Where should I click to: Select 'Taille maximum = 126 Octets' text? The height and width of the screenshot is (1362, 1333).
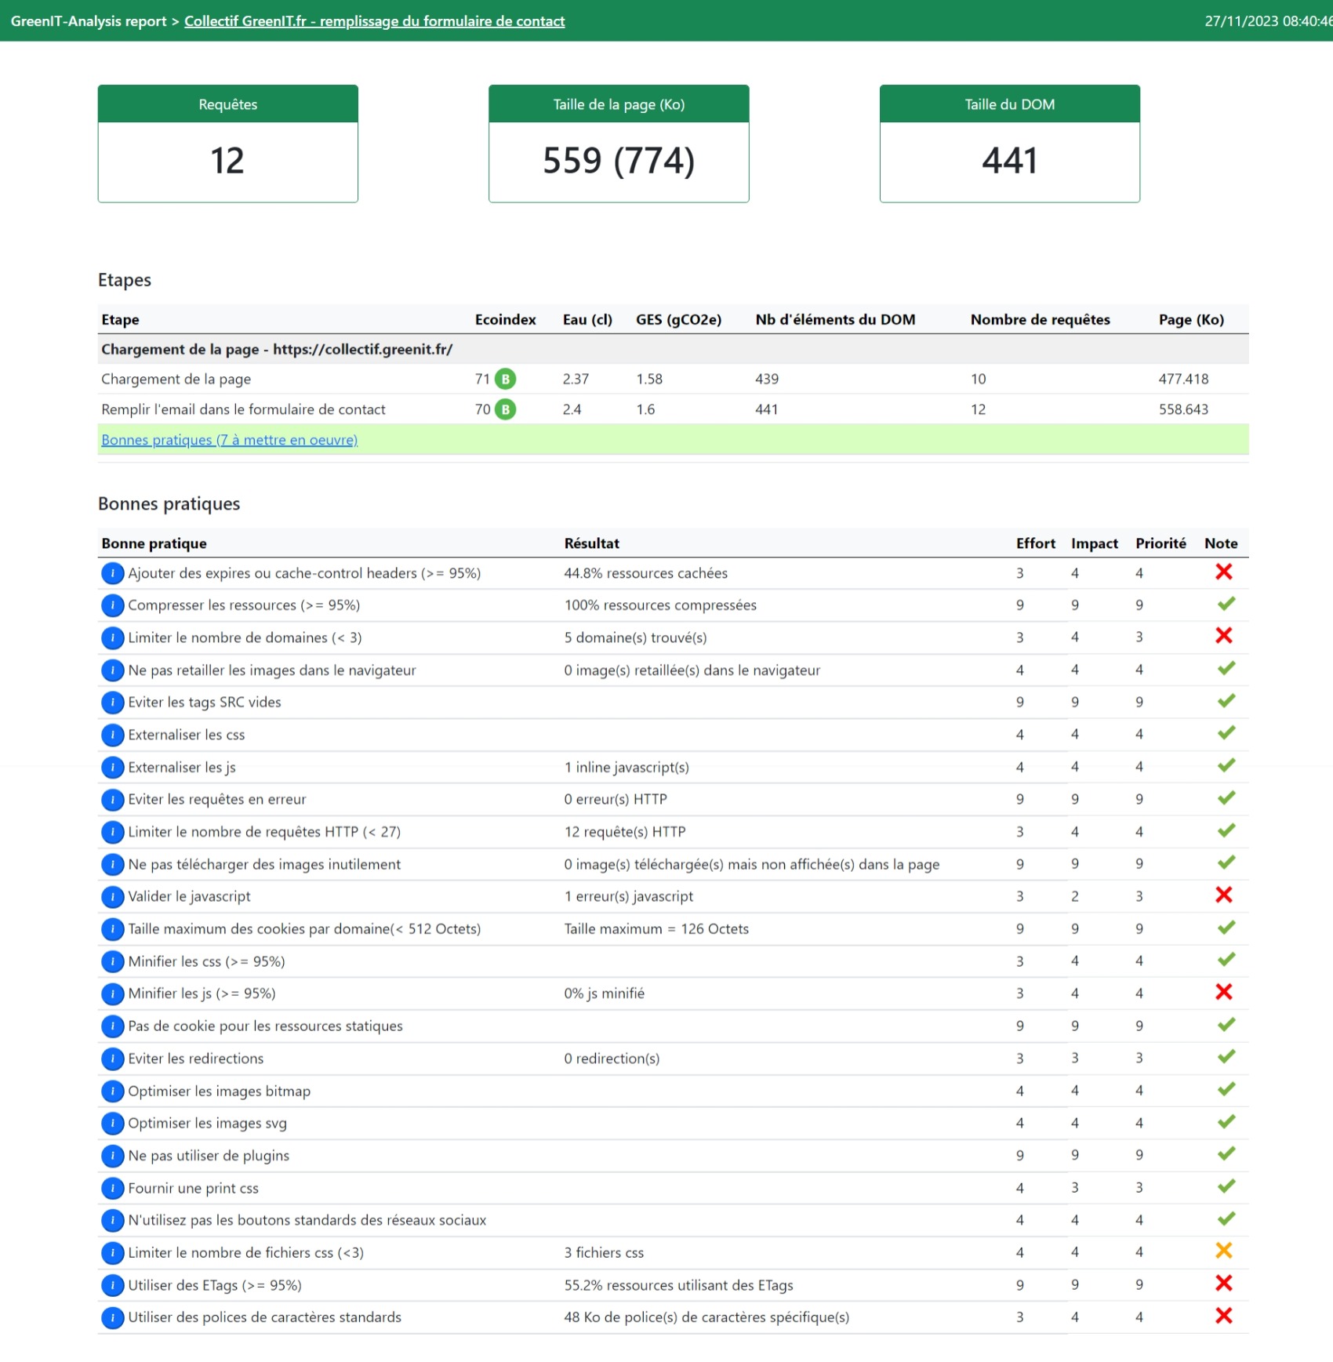pos(656,929)
